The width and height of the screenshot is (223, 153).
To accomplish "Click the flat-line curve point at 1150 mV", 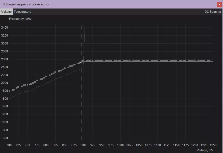I will click(x=175, y=61).
